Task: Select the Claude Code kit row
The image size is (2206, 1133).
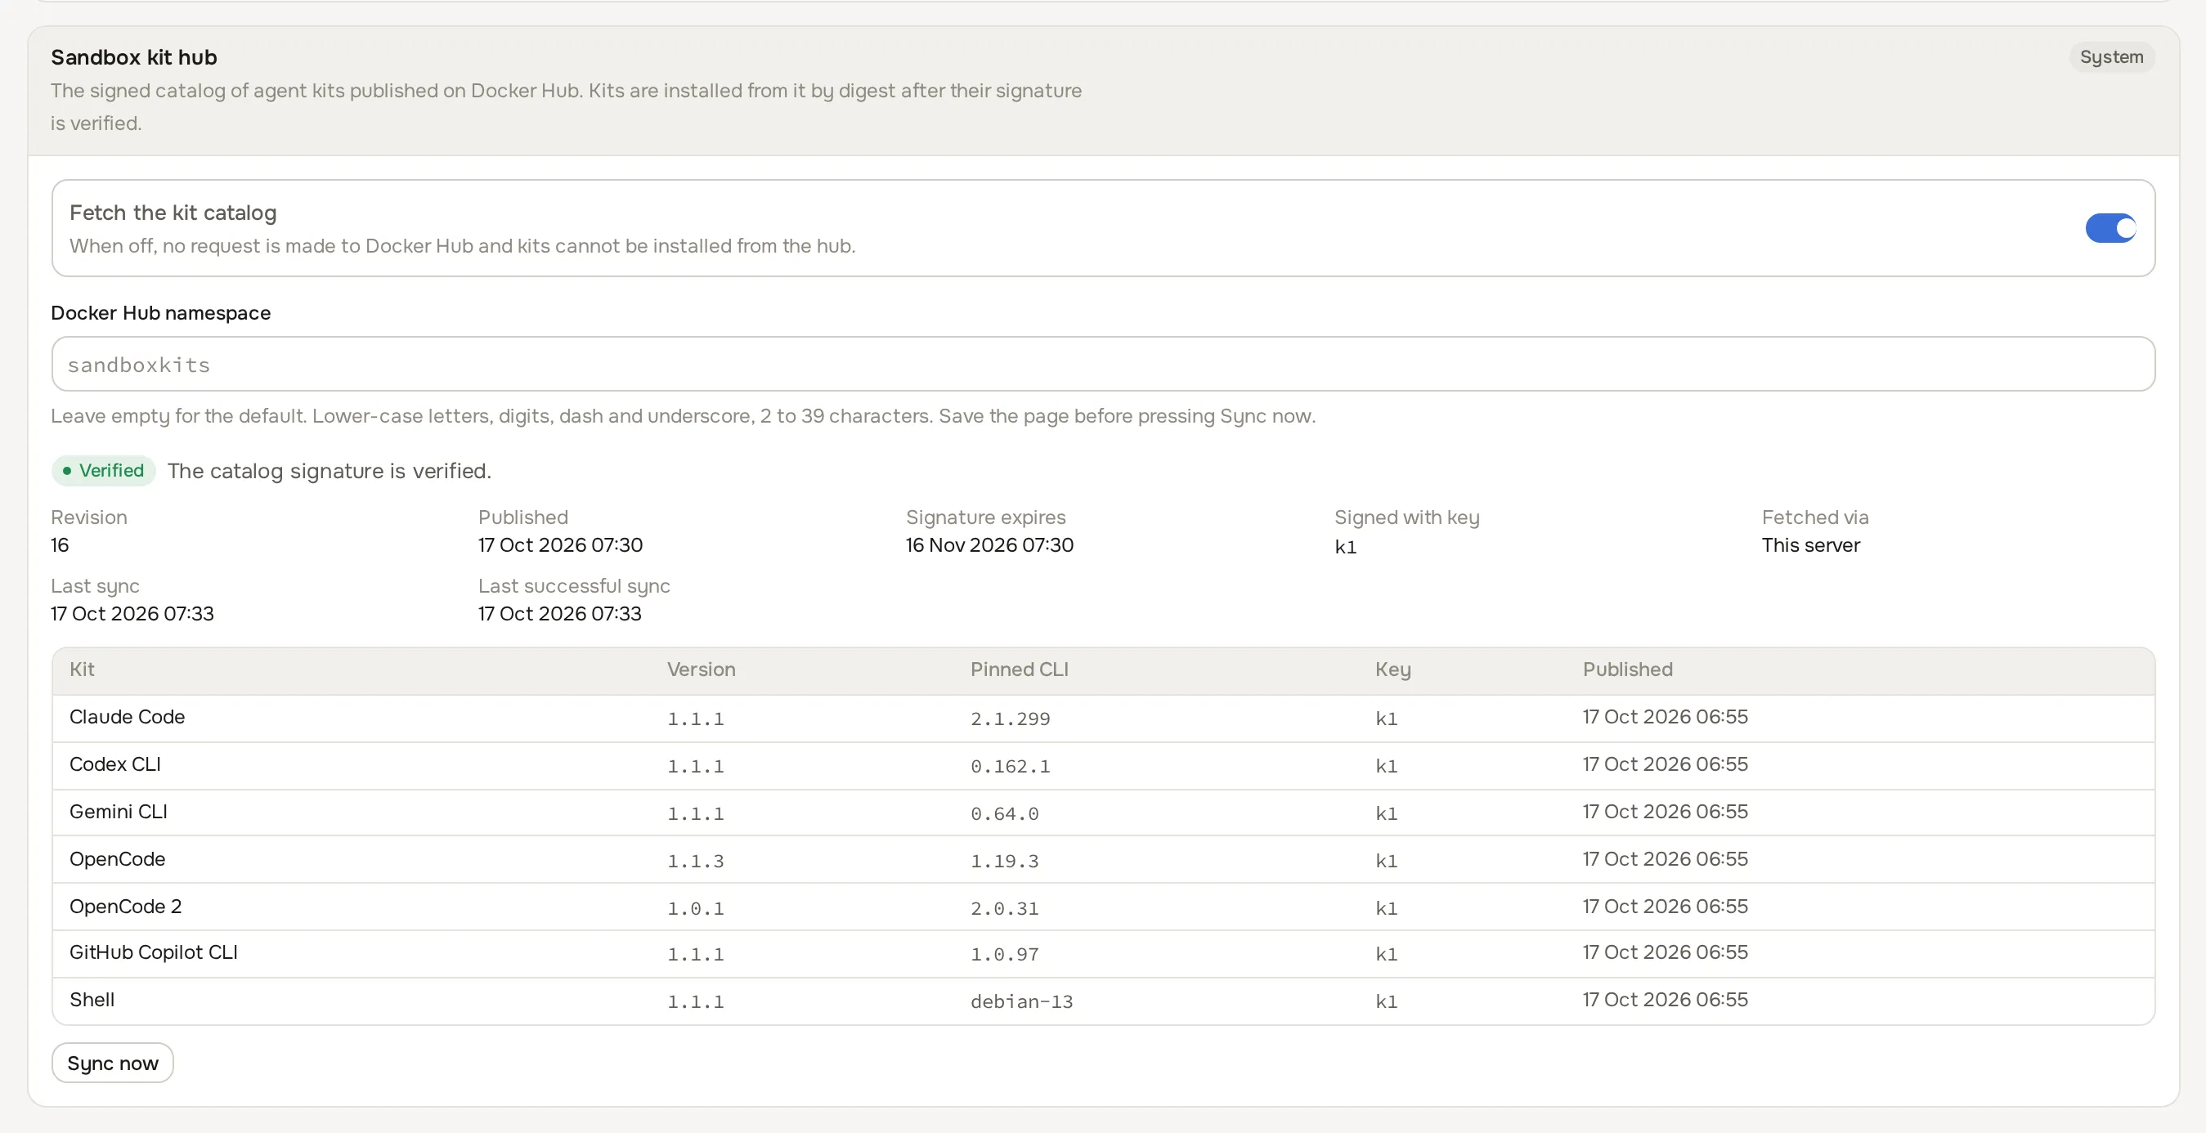Action: [1103, 718]
